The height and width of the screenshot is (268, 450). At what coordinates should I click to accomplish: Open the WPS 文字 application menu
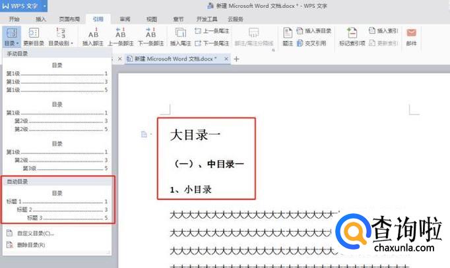pyautogui.click(x=24, y=6)
